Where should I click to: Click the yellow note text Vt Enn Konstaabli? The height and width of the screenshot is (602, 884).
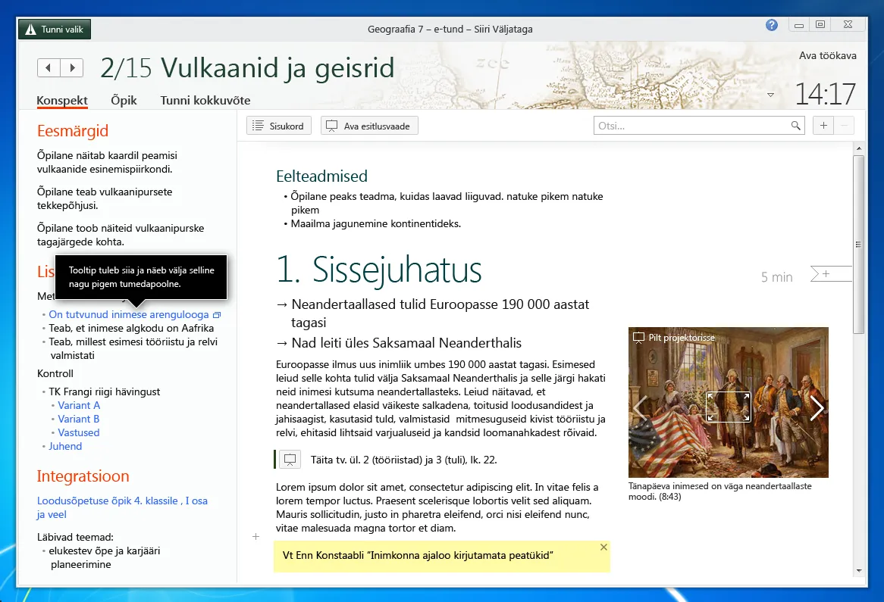click(x=418, y=555)
